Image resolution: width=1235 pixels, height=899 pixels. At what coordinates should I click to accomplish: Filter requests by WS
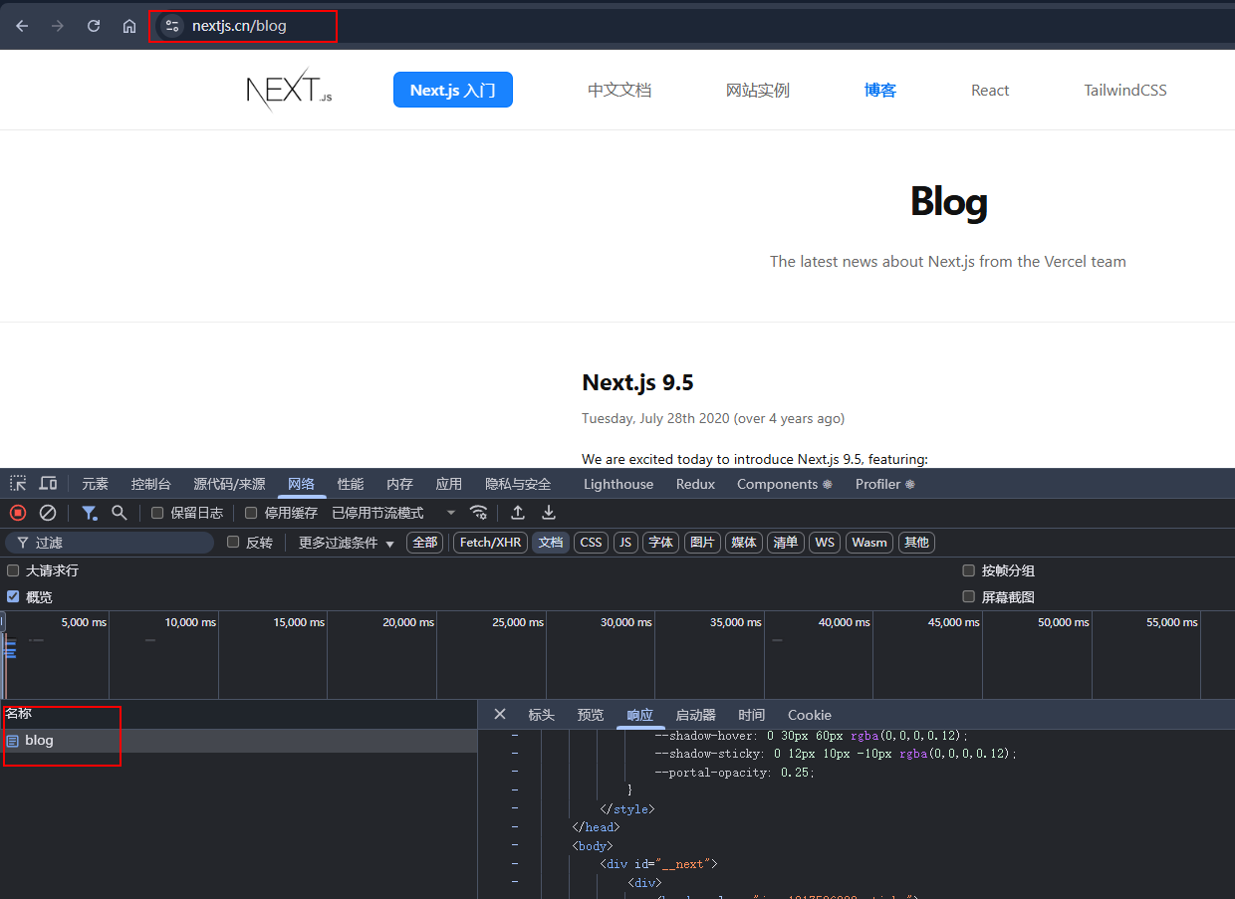[x=825, y=543]
